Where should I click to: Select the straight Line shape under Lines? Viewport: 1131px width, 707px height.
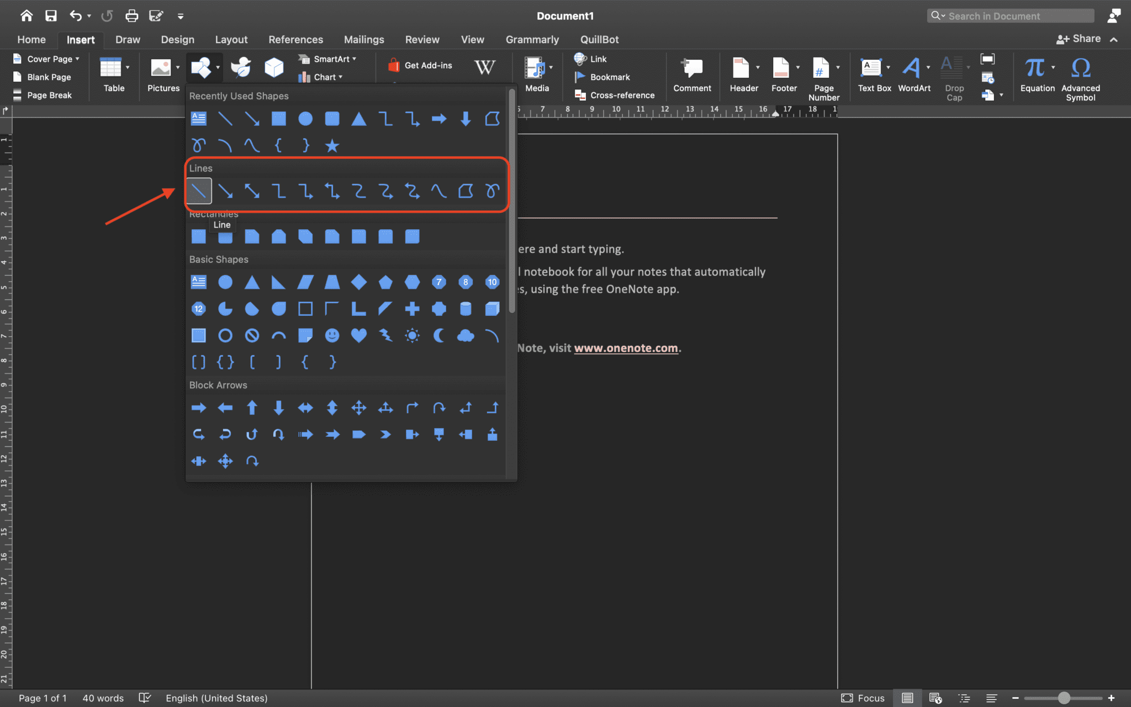(198, 191)
